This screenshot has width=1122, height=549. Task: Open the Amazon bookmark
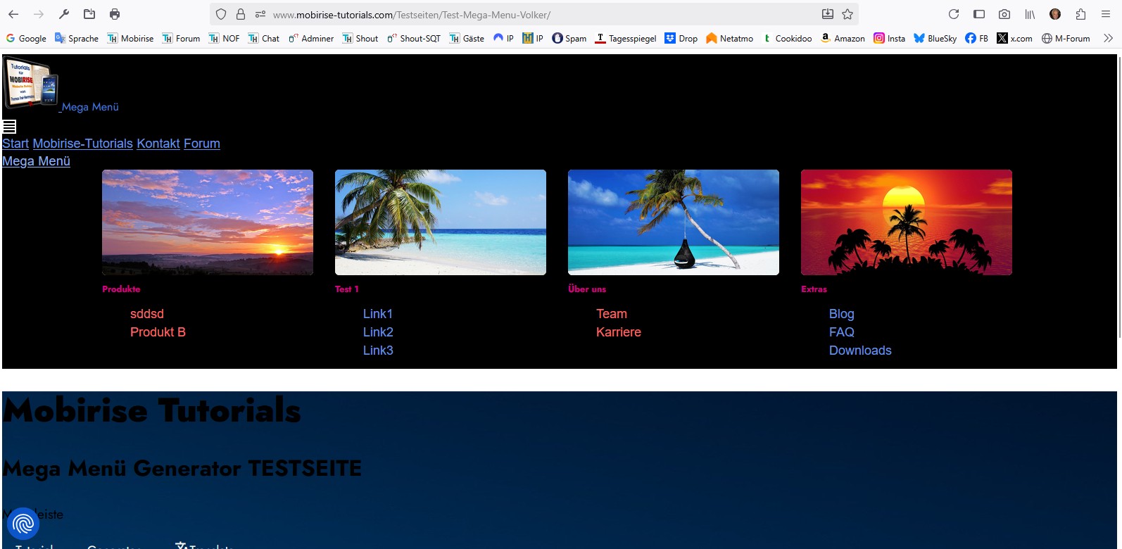[x=843, y=39]
